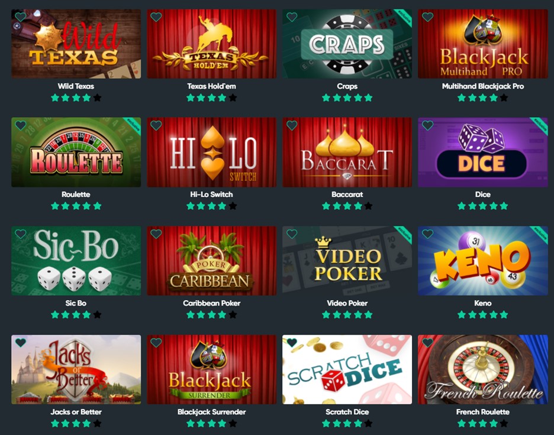Add Craps to favorites via heart icon
The height and width of the screenshot is (435, 554).
[292, 17]
